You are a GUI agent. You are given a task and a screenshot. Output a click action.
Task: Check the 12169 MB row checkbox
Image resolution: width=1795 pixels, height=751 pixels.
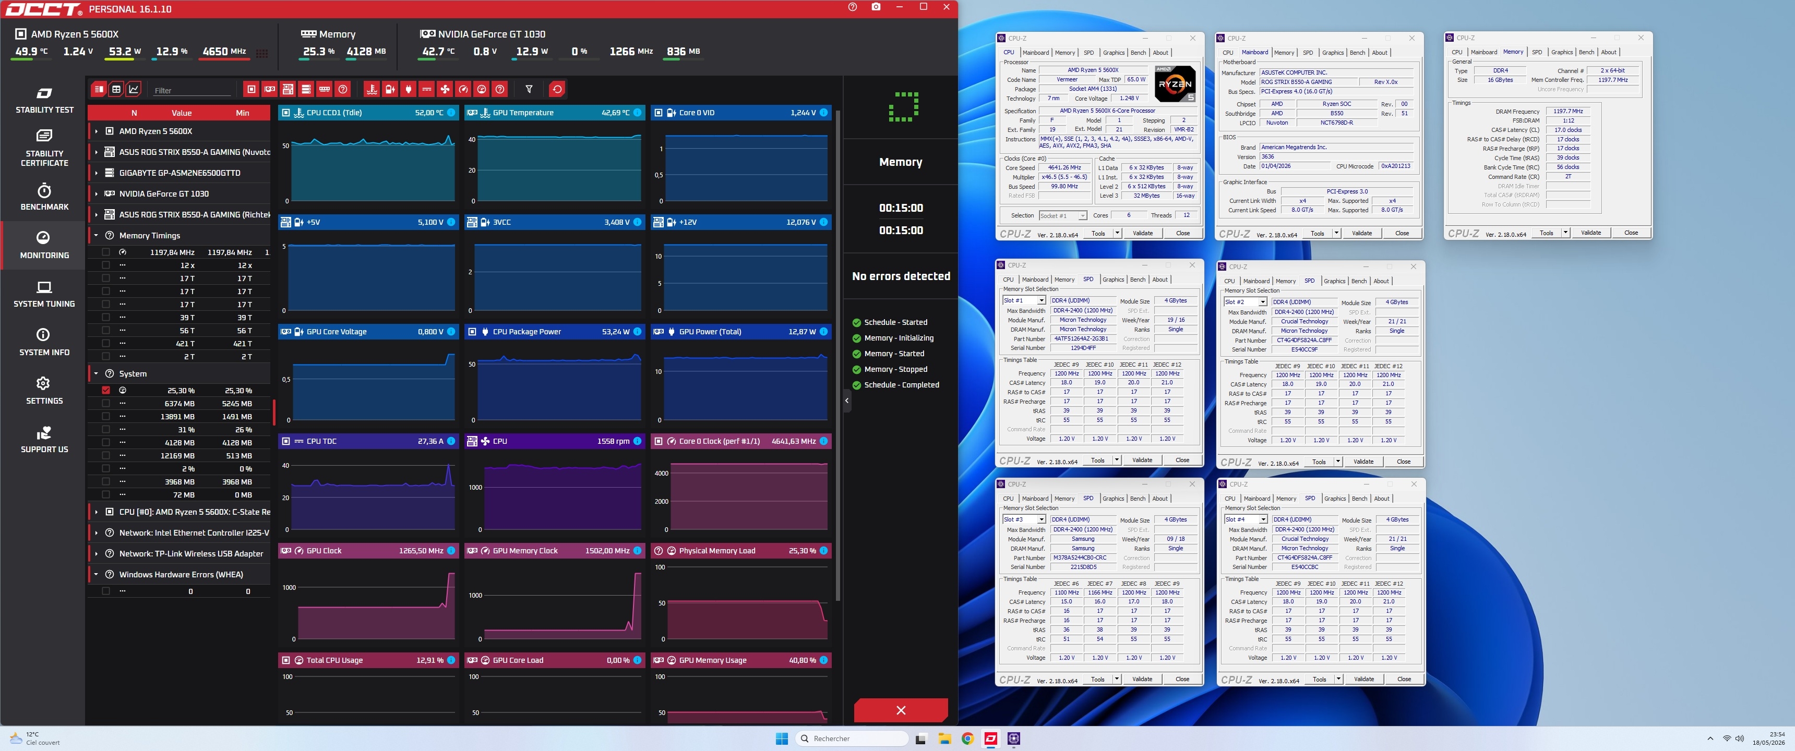pos(106,456)
